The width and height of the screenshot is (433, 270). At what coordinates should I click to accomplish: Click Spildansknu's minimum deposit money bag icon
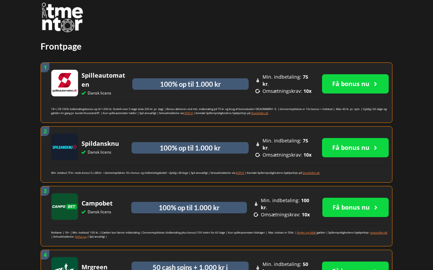258,144
